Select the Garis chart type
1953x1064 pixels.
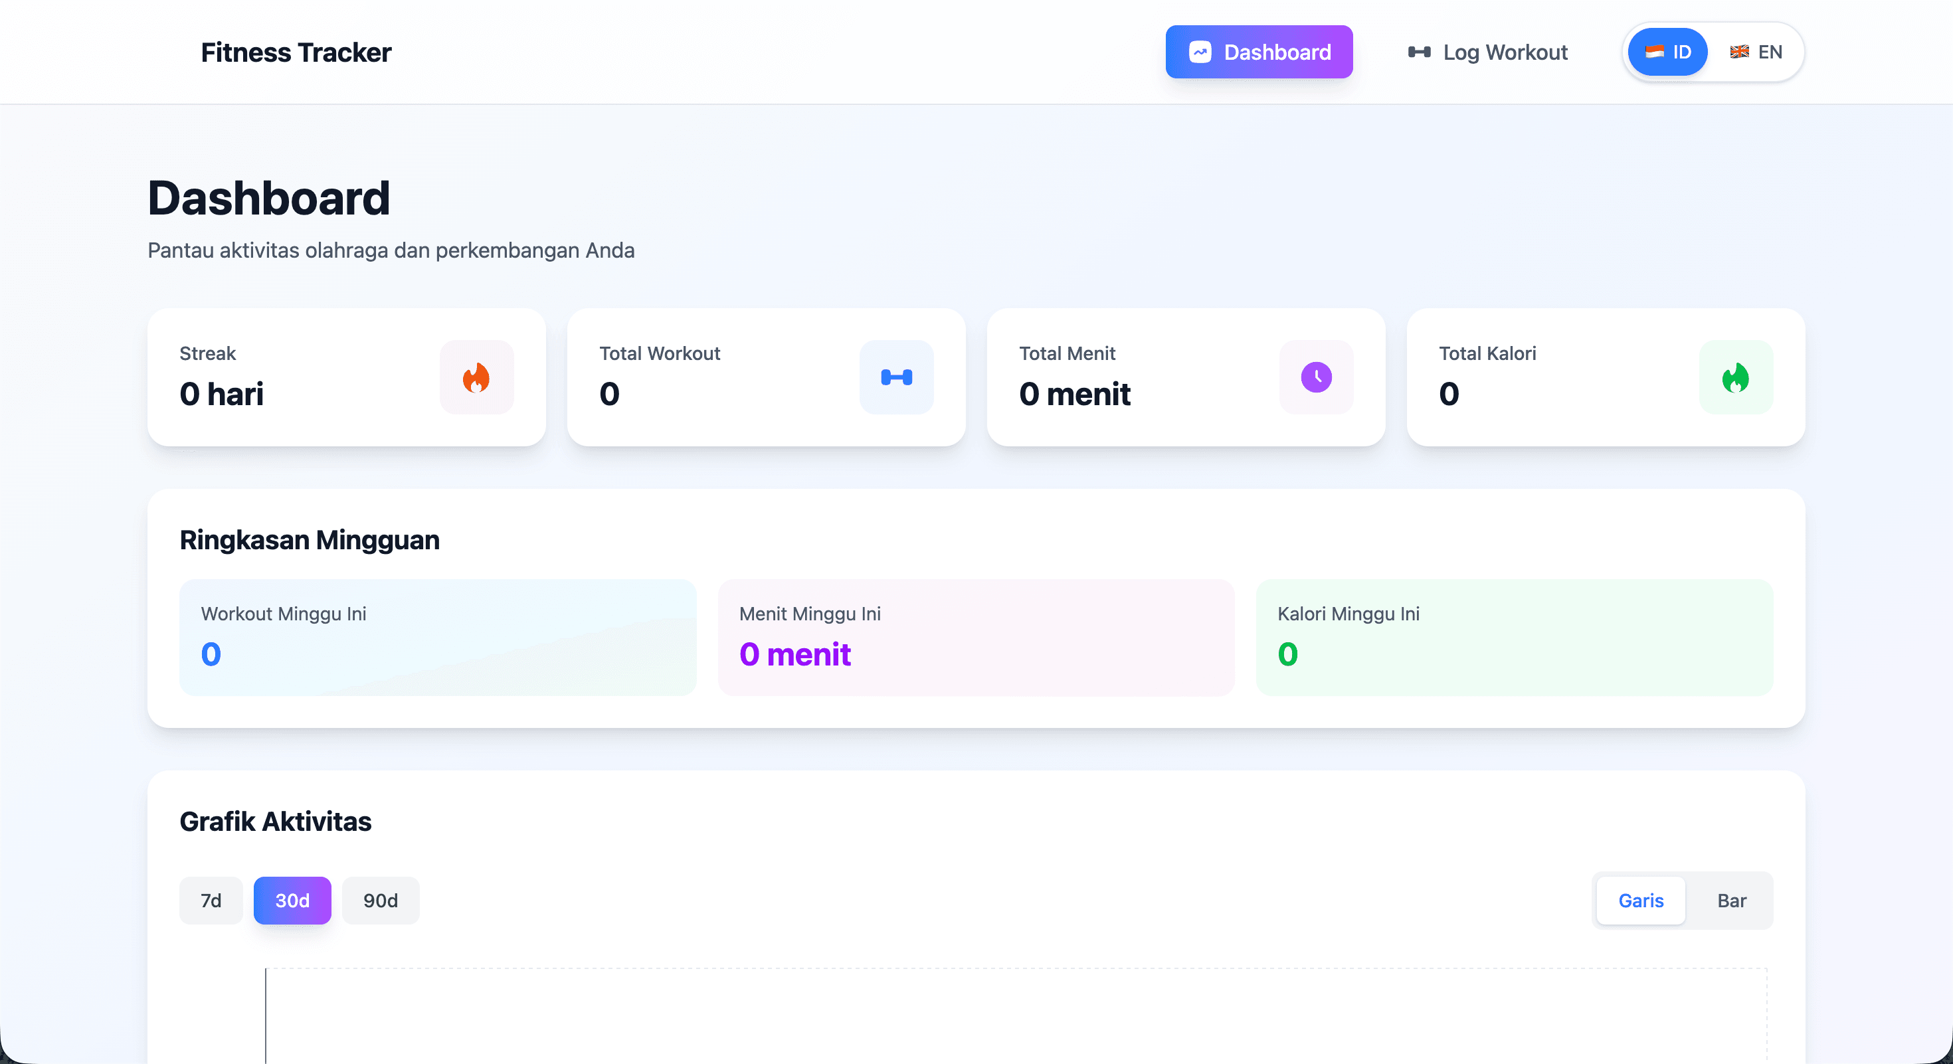click(1641, 901)
